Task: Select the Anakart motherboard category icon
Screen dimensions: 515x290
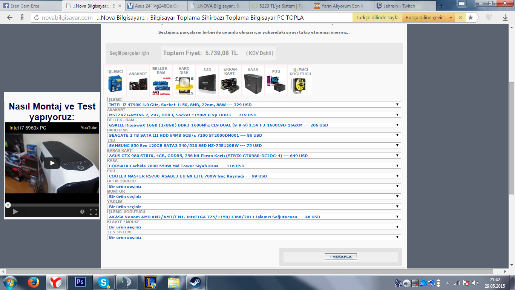Action: (x=138, y=81)
